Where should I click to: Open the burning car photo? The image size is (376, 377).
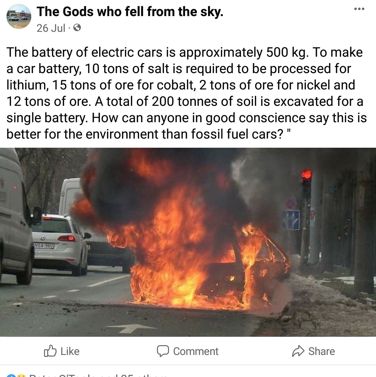(x=188, y=242)
